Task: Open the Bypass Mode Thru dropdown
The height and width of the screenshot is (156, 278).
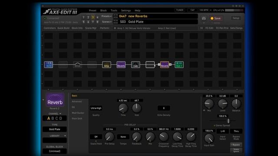Action: tap(236, 131)
